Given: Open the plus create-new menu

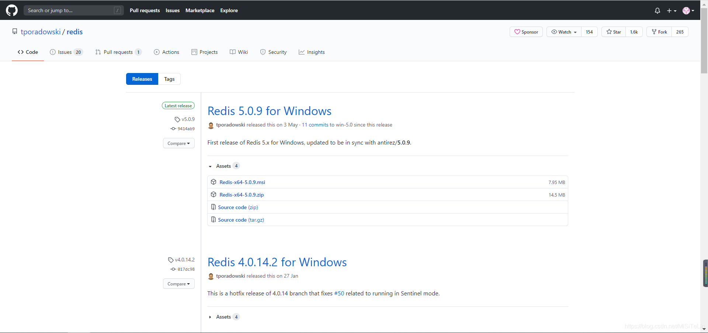Looking at the screenshot, I should (x=671, y=11).
